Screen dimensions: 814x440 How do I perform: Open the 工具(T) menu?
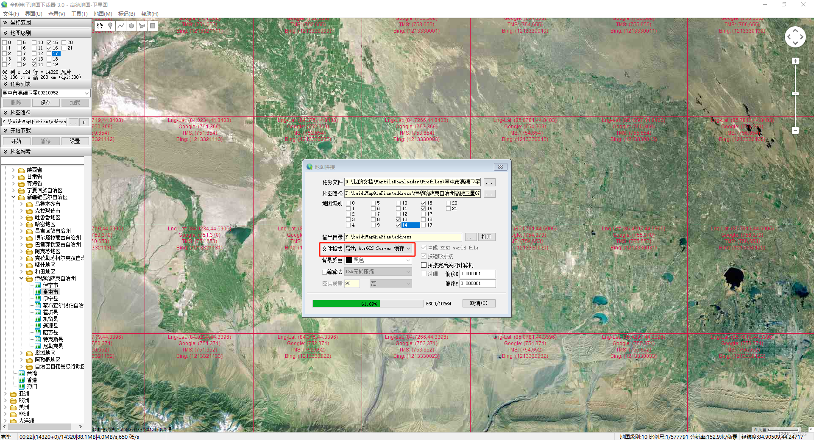point(79,14)
